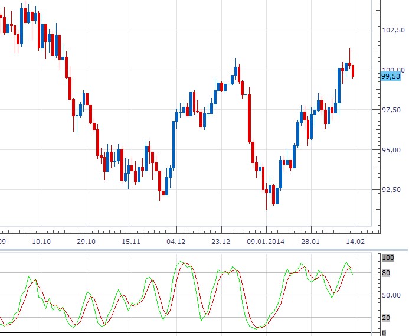Select the 10.10 date label
Image resolution: width=409 pixels, height=336 pixels.
[41, 242]
